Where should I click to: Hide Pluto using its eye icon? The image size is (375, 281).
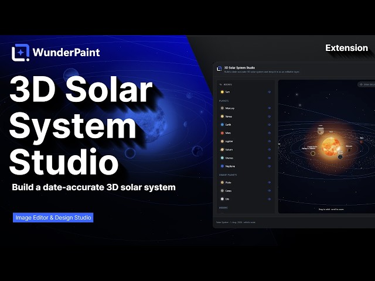tap(270, 183)
